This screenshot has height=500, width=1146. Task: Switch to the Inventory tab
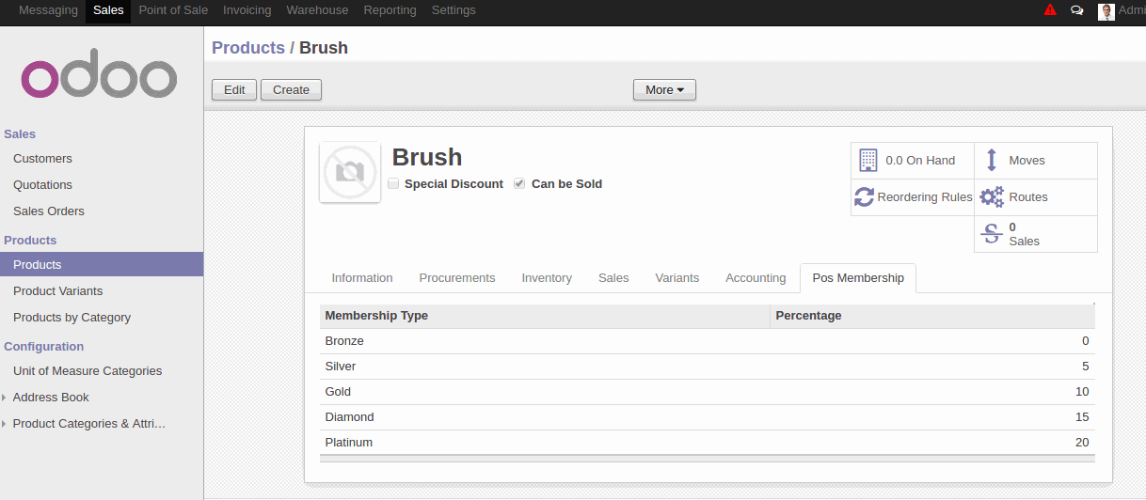click(547, 278)
